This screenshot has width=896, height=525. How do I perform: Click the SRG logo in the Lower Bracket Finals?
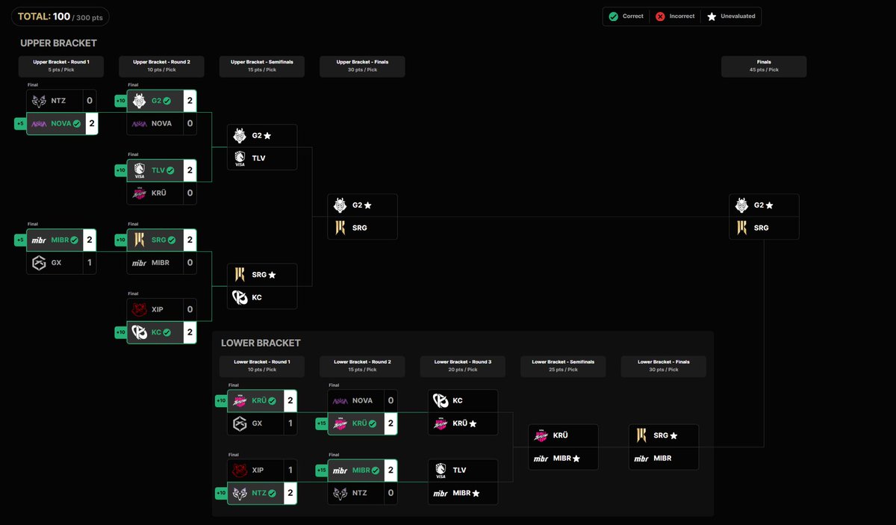pyautogui.click(x=641, y=435)
